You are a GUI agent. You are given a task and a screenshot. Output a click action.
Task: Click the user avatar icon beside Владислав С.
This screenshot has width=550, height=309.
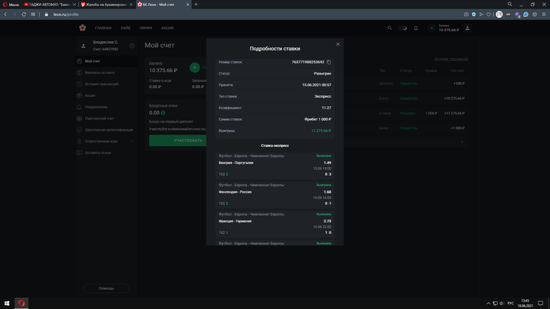83,46
